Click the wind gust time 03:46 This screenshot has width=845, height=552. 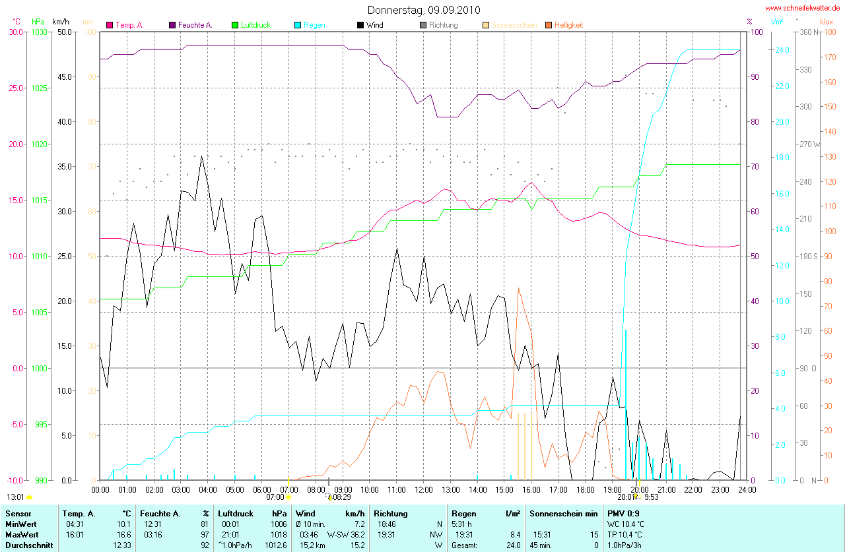[x=309, y=534]
